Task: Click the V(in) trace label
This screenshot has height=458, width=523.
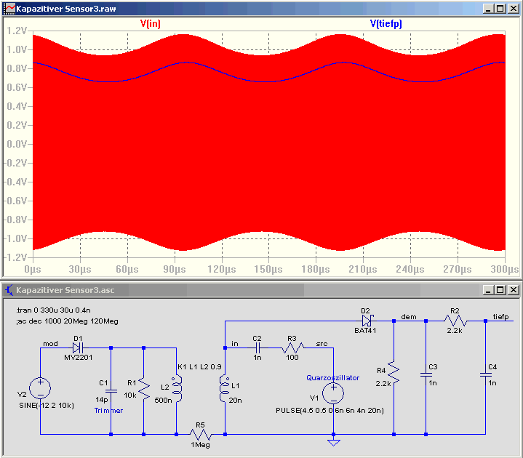Action: (150, 24)
